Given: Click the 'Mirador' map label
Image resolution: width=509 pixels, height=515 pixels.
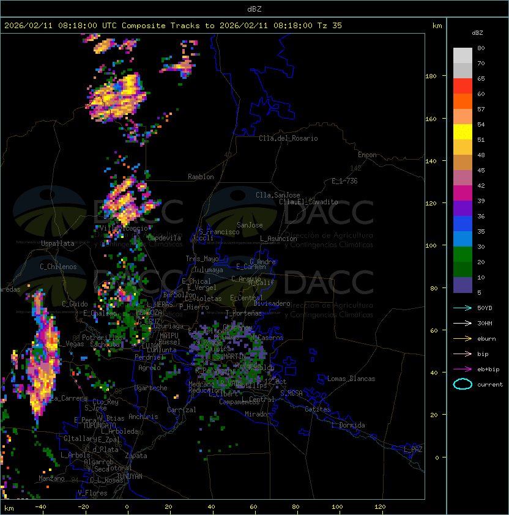Looking at the screenshot, I should (x=258, y=414).
